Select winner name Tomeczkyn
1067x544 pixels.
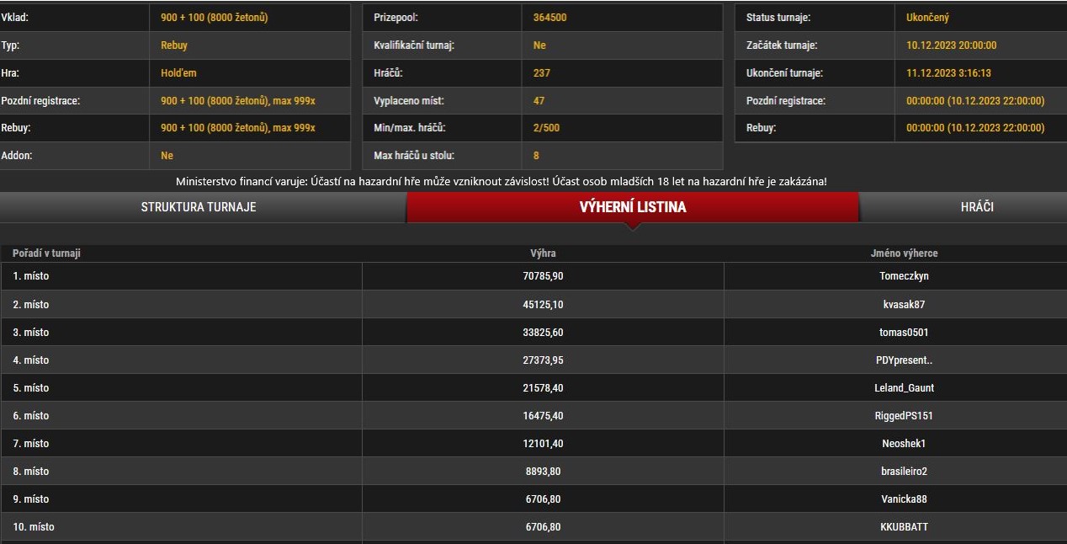[x=904, y=276]
